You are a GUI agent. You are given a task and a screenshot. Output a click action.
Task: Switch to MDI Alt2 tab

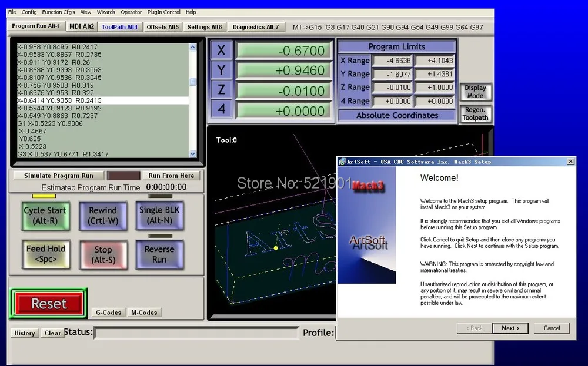tap(82, 26)
